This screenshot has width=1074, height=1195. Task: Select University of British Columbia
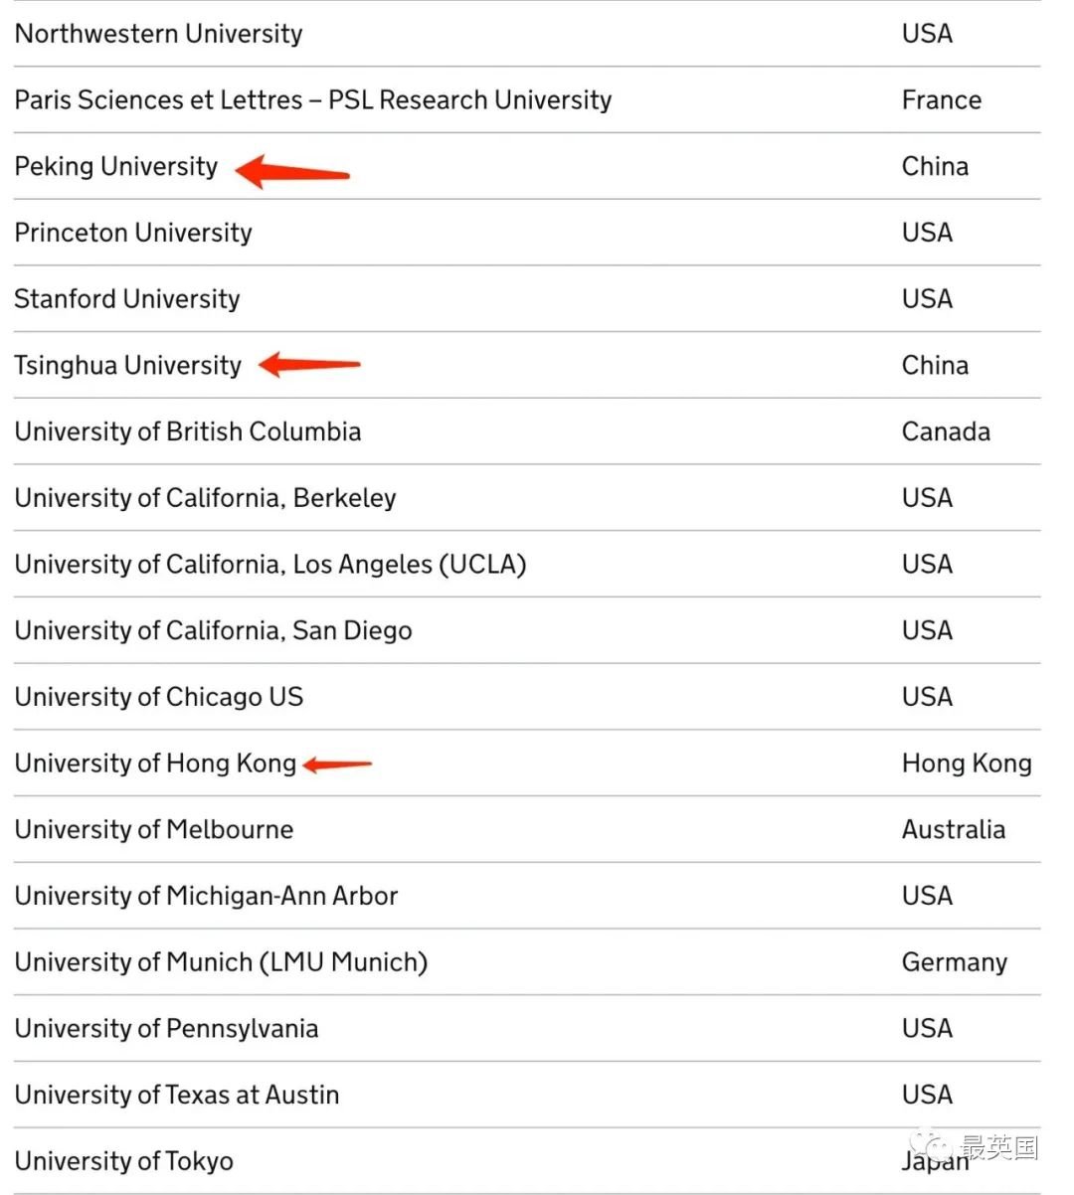[188, 431]
